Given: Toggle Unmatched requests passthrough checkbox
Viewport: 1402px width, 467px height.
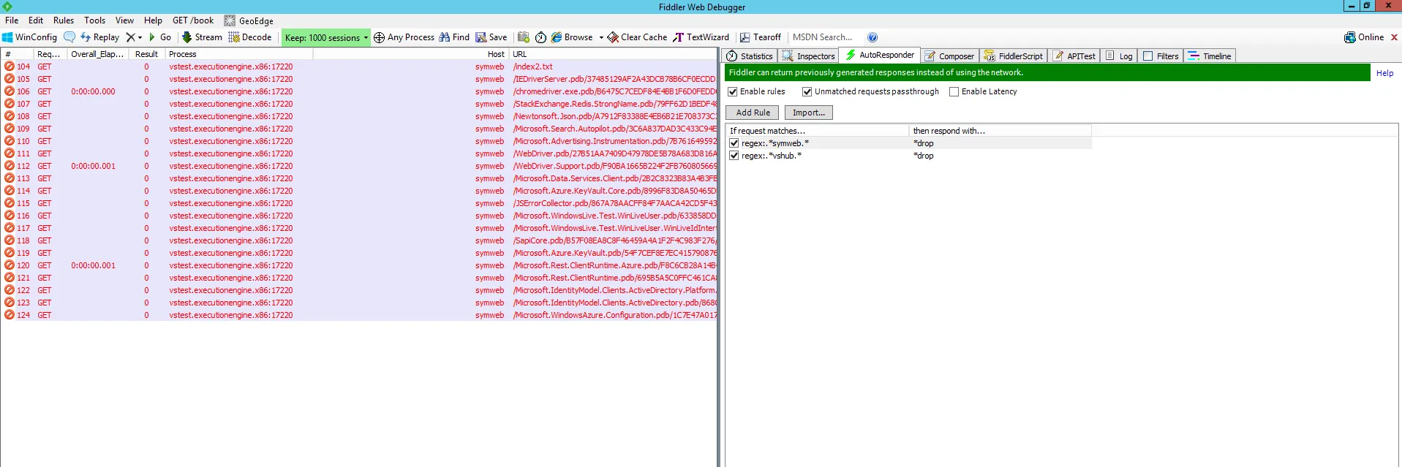Looking at the screenshot, I should (x=807, y=92).
